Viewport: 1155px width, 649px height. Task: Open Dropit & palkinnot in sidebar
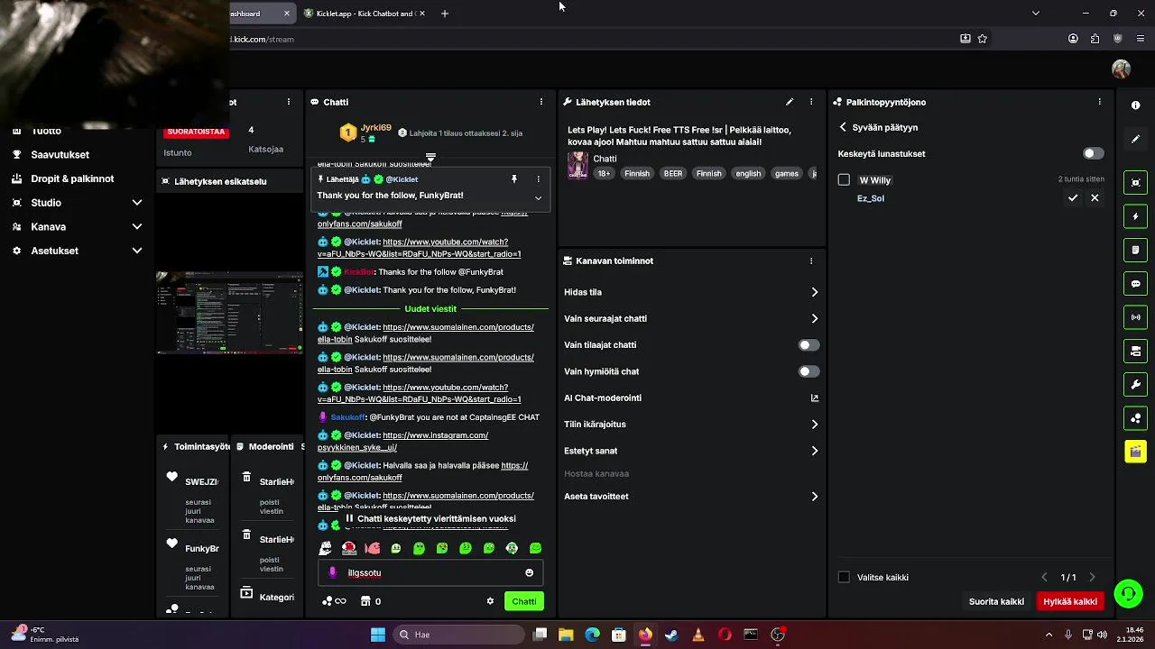[72, 178]
